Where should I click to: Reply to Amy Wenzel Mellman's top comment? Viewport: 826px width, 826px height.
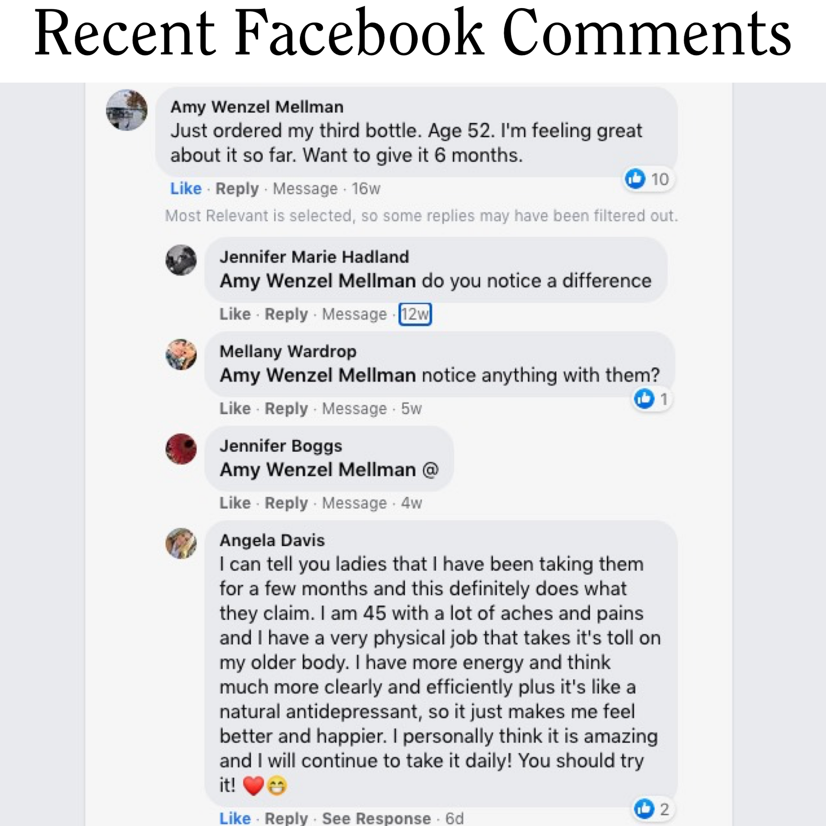click(237, 188)
